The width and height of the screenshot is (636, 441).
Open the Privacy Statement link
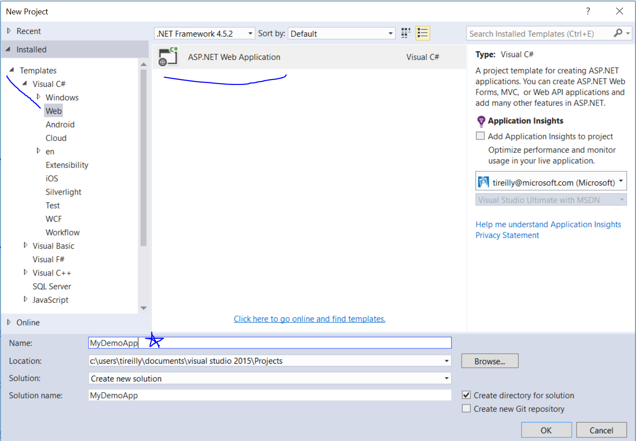tap(507, 235)
